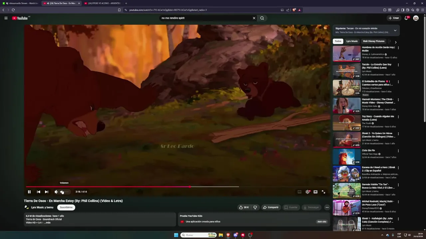Open Brave Wallet icon
The height and width of the screenshot is (239, 426).
point(408,10)
